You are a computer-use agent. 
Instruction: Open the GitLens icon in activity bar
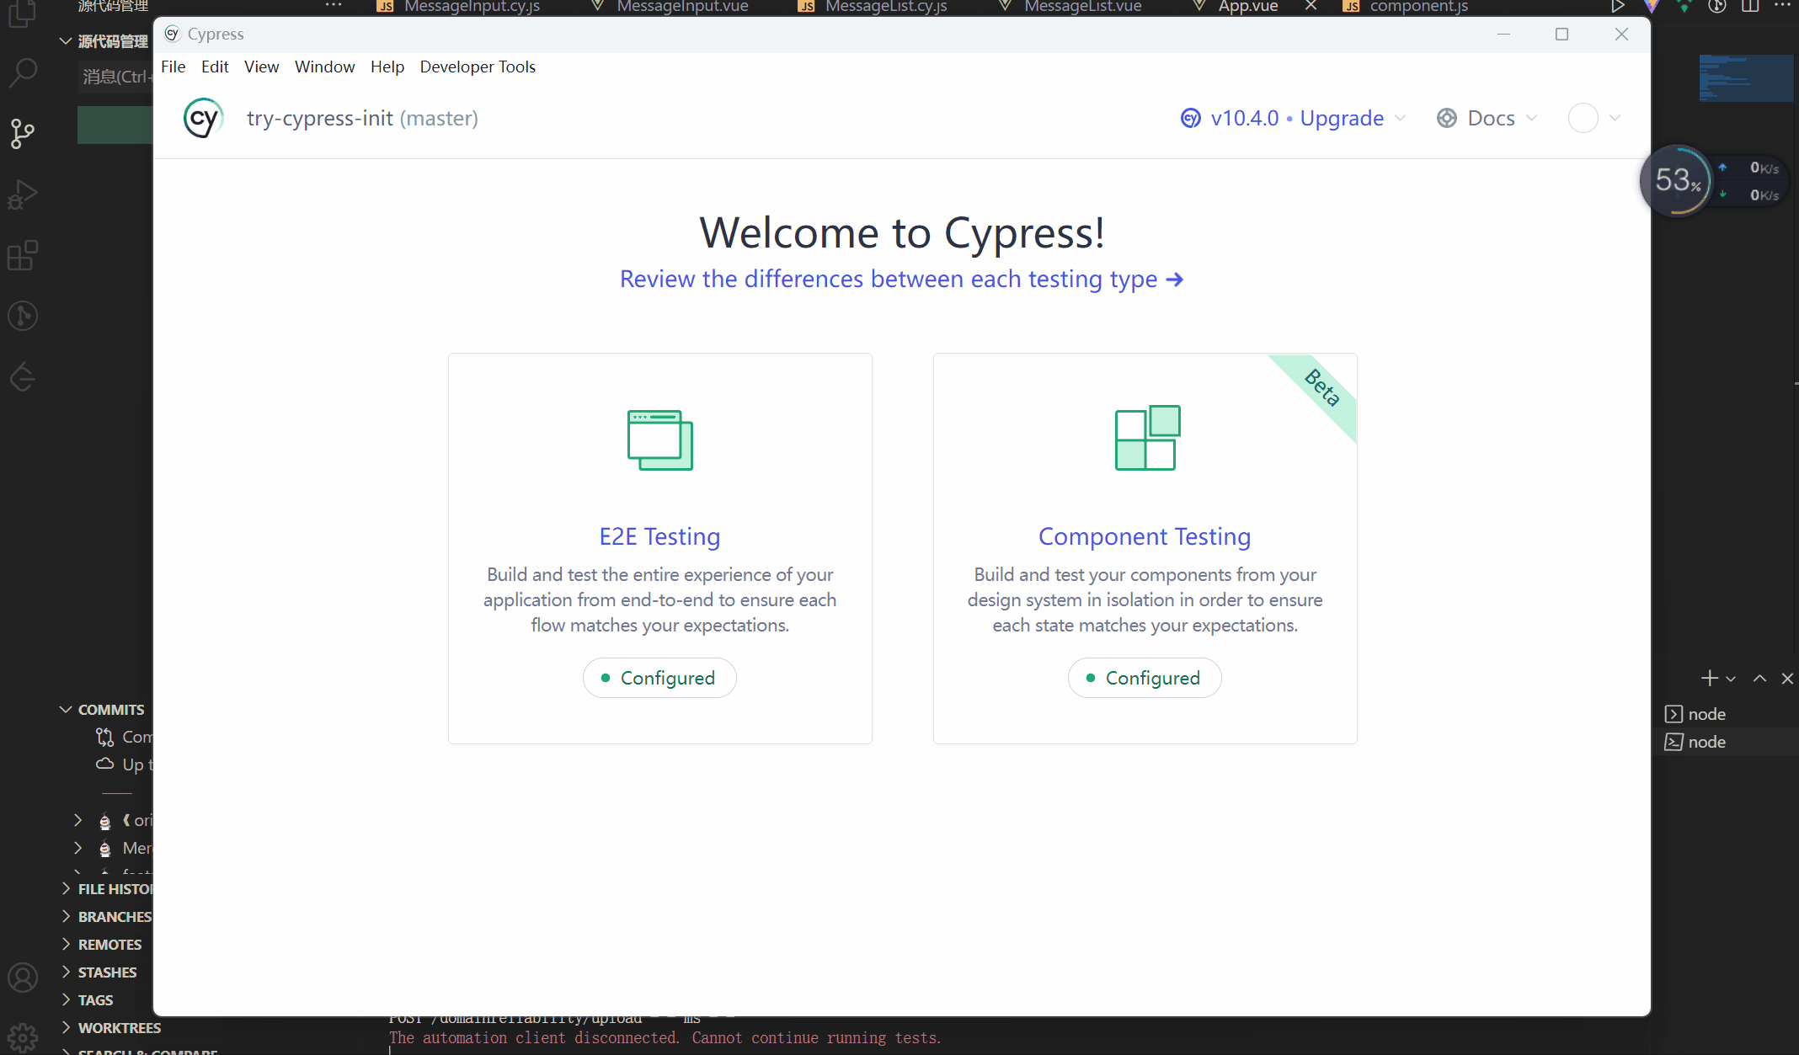[23, 316]
